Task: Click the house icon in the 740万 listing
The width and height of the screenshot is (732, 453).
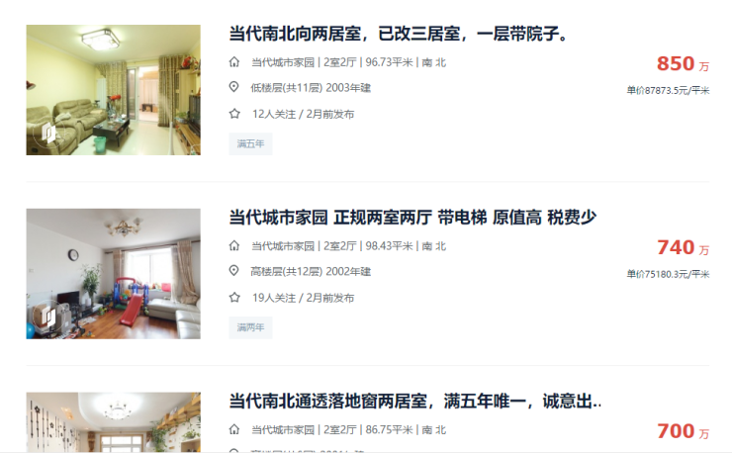Action: pyautogui.click(x=234, y=245)
